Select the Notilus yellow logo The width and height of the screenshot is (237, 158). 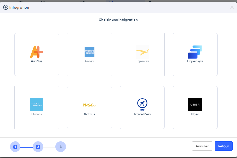[89, 105]
